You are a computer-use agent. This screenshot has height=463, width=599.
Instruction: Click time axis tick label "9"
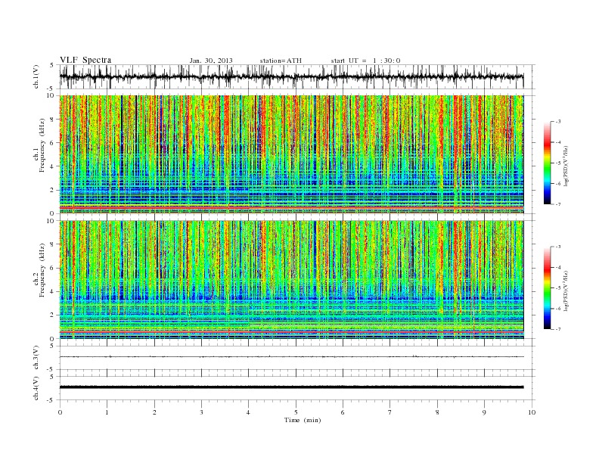tap(484, 412)
